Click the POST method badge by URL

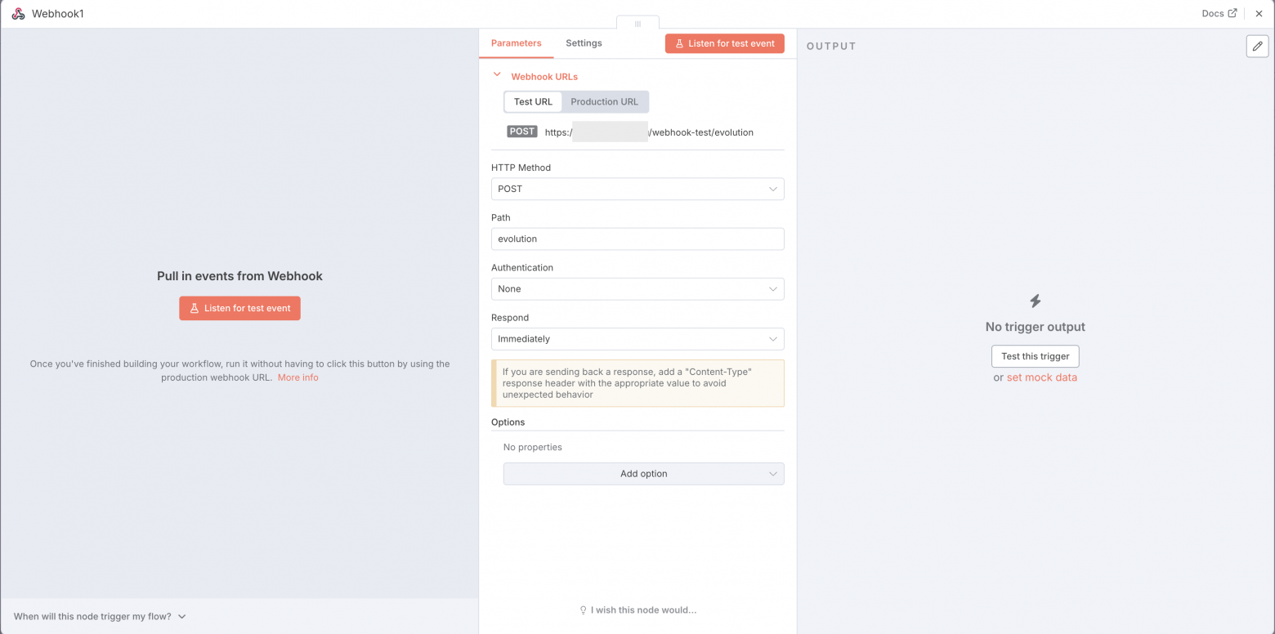coord(521,132)
